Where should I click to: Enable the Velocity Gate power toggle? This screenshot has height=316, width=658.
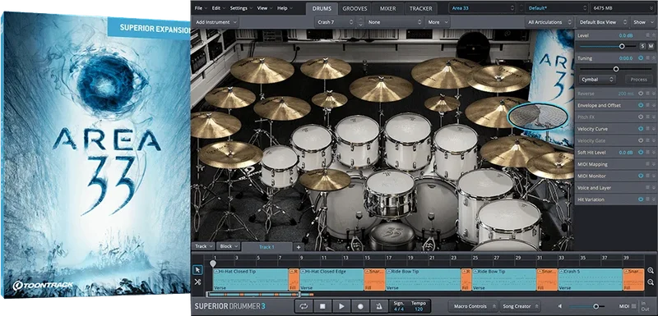(641, 140)
